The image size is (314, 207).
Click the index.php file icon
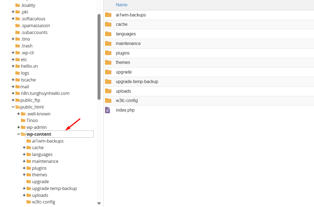(108, 110)
